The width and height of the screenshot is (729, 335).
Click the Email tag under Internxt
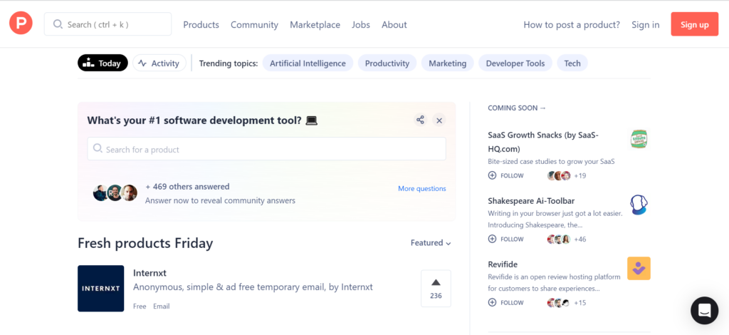coord(162,306)
